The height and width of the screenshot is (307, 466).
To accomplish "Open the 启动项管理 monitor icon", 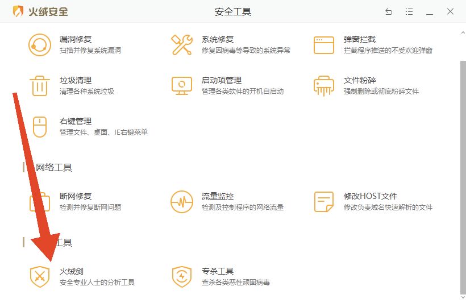I will click(182, 86).
